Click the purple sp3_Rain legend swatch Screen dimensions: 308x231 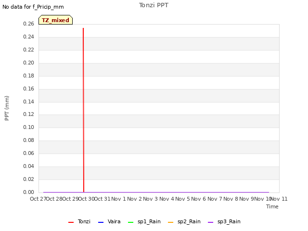click(211, 222)
